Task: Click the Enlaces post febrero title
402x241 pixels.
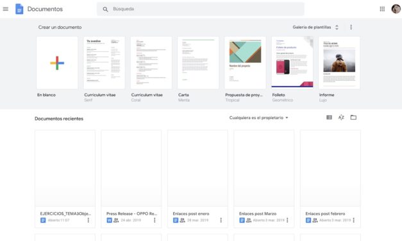Action: click(325, 213)
